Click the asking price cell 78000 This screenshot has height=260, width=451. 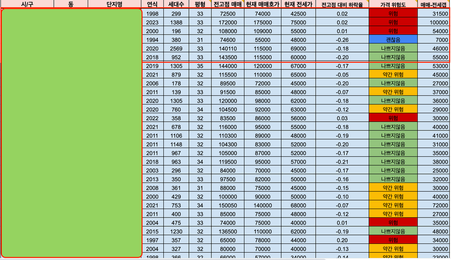pos(262,240)
